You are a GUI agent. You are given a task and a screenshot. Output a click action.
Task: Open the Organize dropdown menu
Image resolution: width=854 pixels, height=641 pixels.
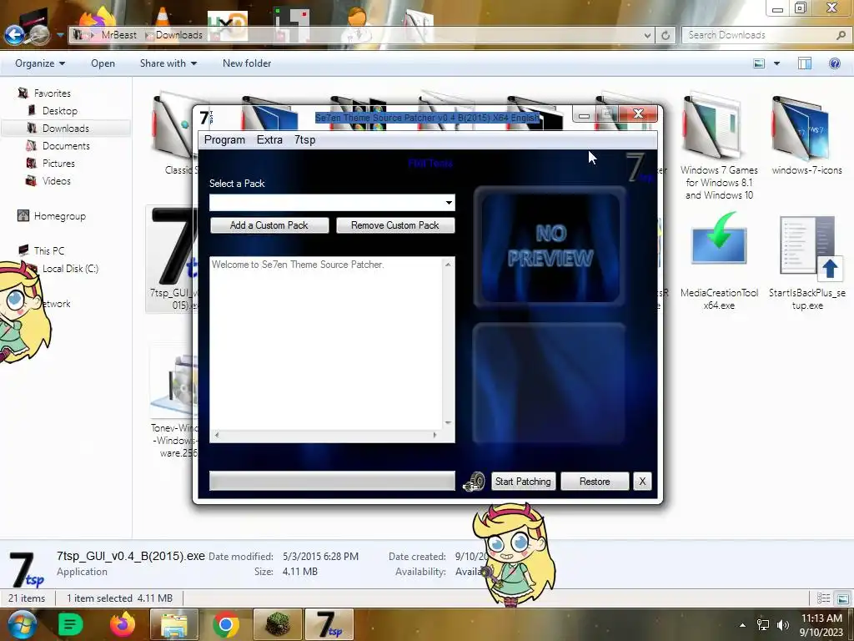tap(40, 63)
